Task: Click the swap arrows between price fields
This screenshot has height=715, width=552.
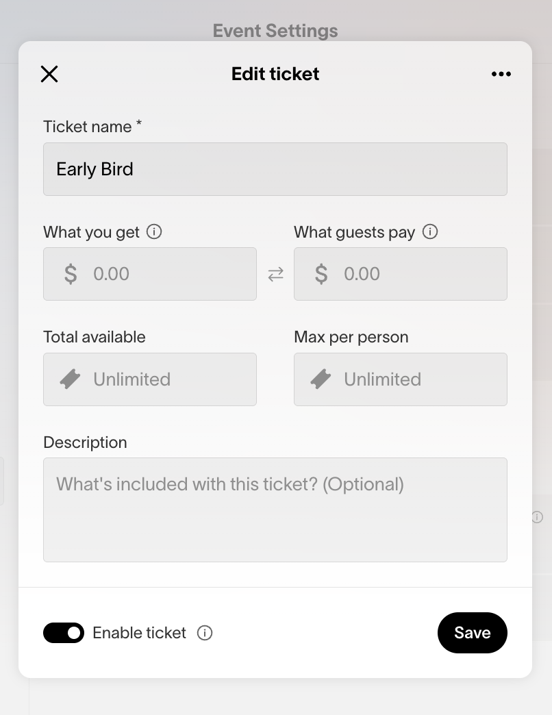Action: point(275,275)
